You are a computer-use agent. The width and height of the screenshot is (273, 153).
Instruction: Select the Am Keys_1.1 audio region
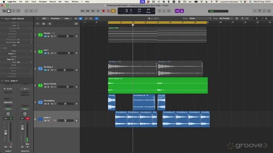click(132, 68)
